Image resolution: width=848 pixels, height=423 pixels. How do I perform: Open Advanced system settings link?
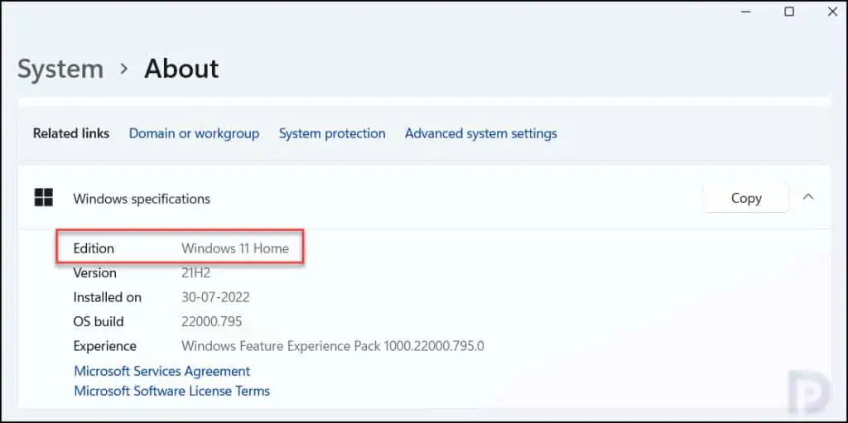tap(481, 133)
